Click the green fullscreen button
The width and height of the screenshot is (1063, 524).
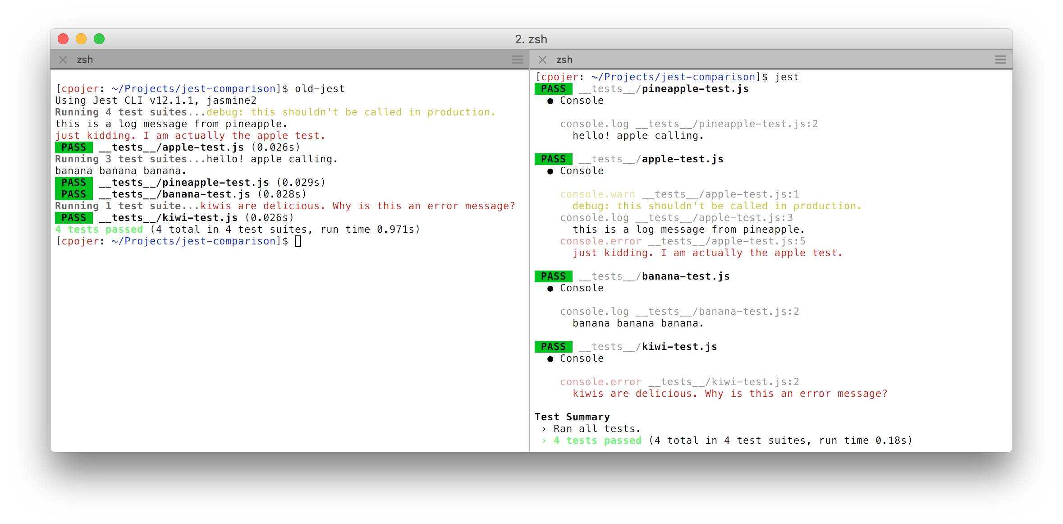(99, 39)
